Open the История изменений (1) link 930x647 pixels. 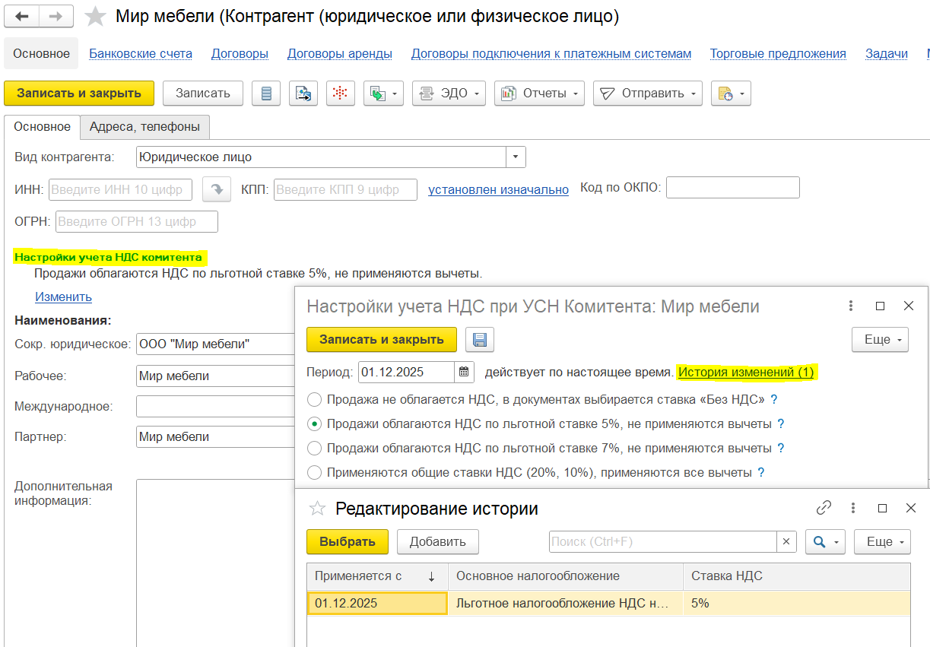[x=746, y=373]
